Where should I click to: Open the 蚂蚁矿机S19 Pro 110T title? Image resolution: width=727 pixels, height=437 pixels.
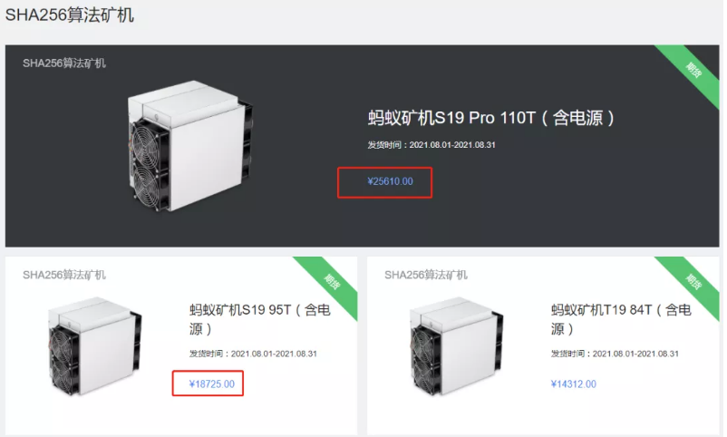pyautogui.click(x=491, y=118)
